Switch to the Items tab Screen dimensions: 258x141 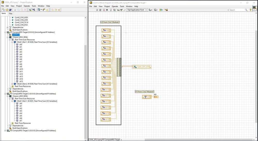[4, 13]
